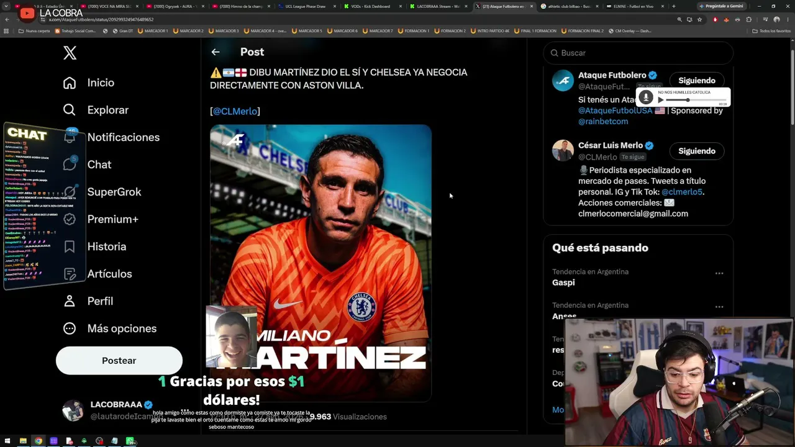Open account options dots beside LACOBRAAA
The width and height of the screenshot is (795, 447).
pos(184,410)
